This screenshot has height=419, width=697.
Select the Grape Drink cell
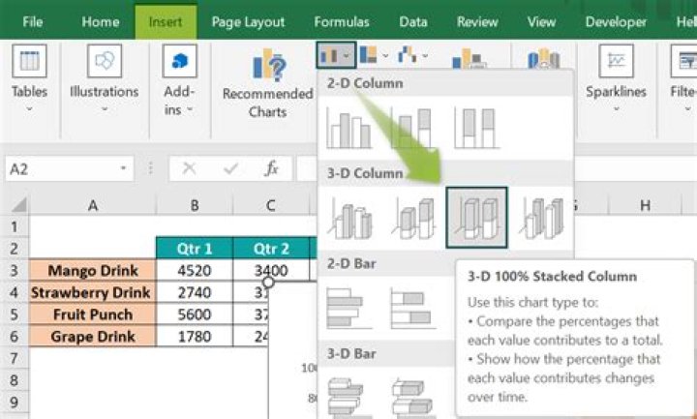tap(93, 336)
